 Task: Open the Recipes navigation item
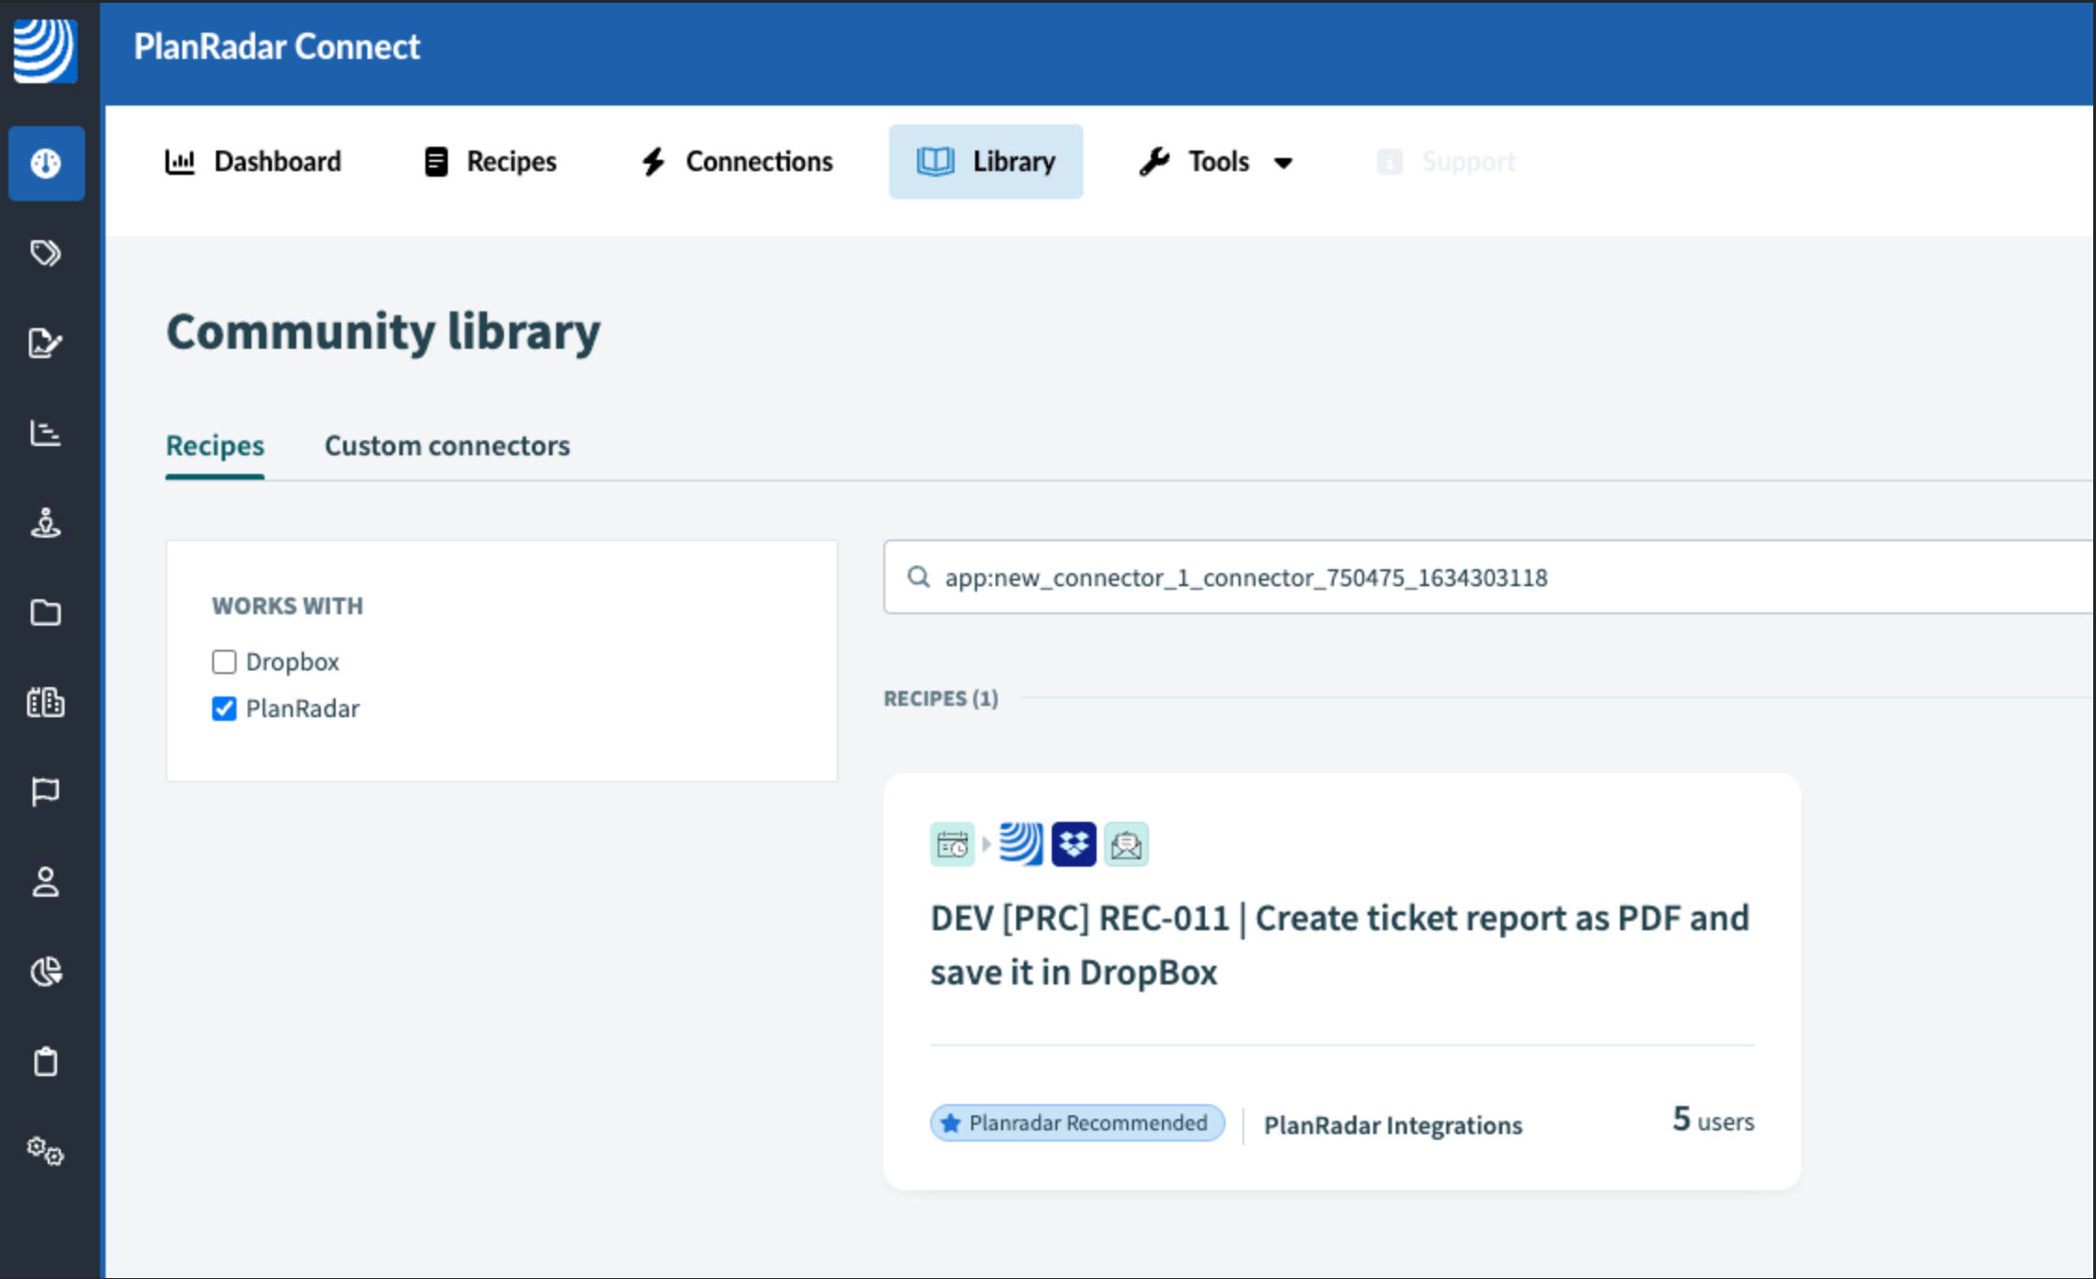(490, 162)
